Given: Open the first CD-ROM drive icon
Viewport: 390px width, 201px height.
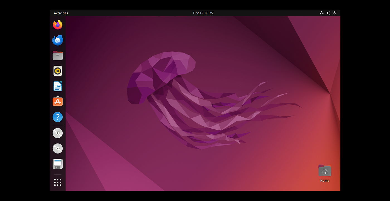Looking at the screenshot, I should pos(57,133).
